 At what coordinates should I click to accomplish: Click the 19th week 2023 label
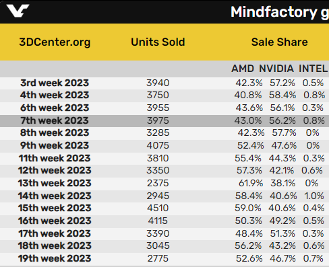click(x=55, y=258)
